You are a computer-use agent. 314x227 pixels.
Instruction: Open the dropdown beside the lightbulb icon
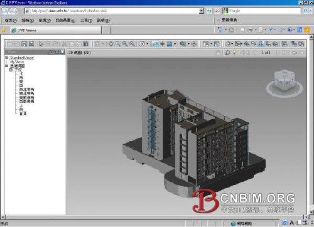[x=240, y=53]
